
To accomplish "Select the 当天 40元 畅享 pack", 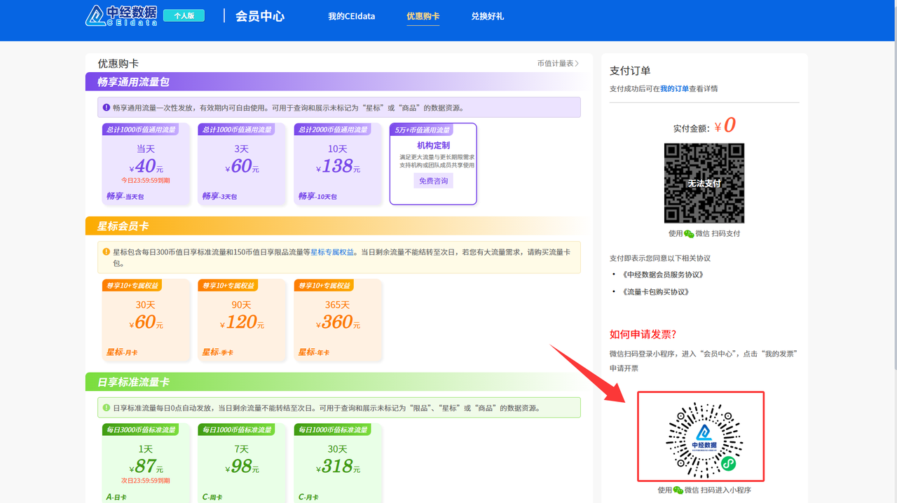I will click(146, 165).
